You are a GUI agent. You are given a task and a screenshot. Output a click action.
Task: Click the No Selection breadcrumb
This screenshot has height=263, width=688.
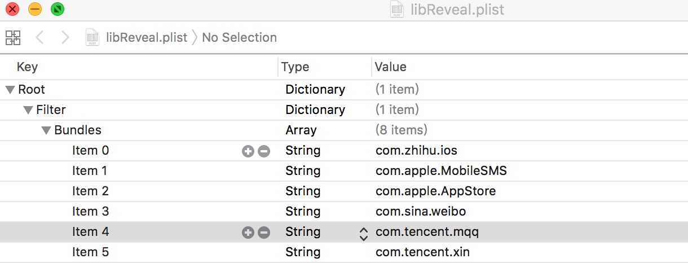point(239,38)
